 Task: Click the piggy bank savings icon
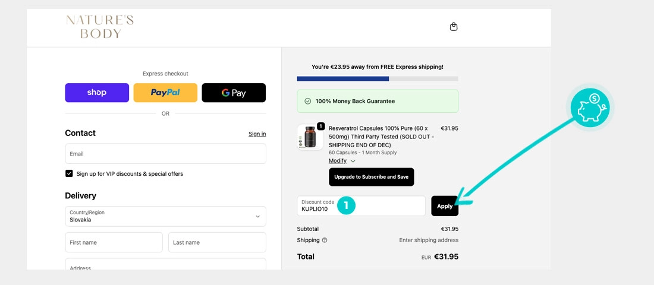(x=589, y=107)
